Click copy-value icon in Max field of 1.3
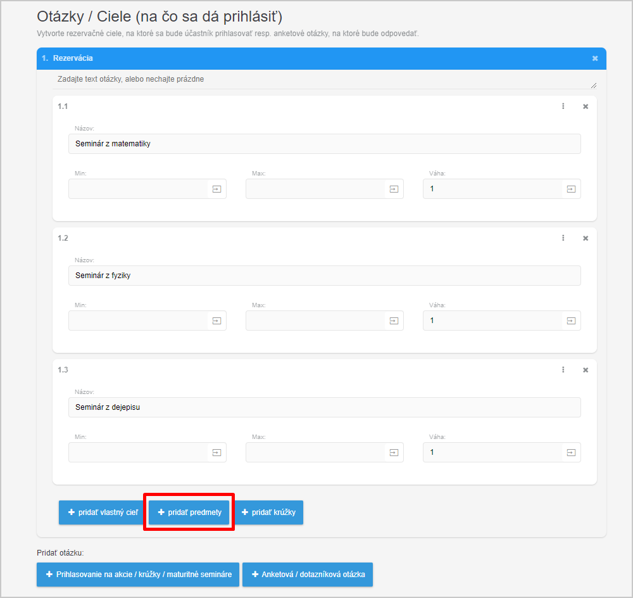The width and height of the screenshot is (633, 598). pos(394,452)
